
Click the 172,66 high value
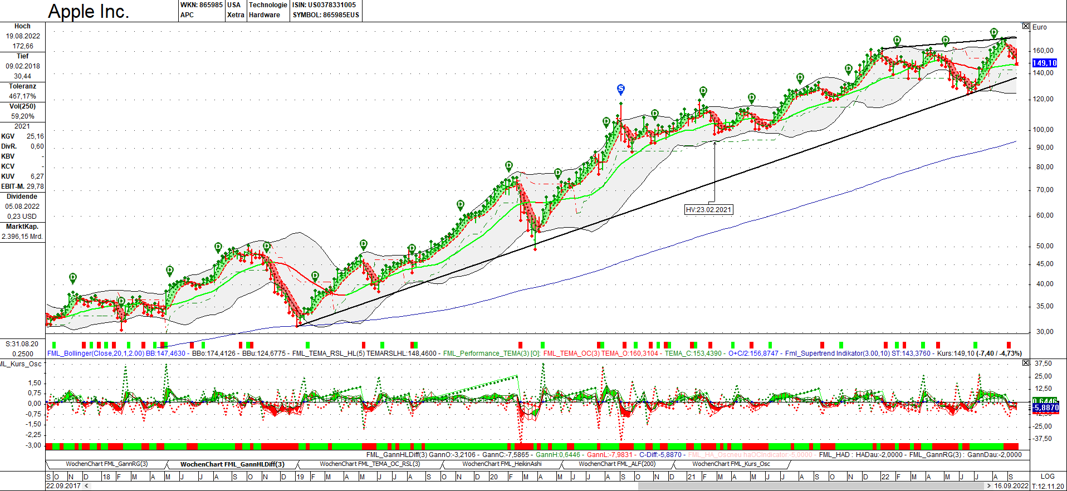tap(23, 46)
